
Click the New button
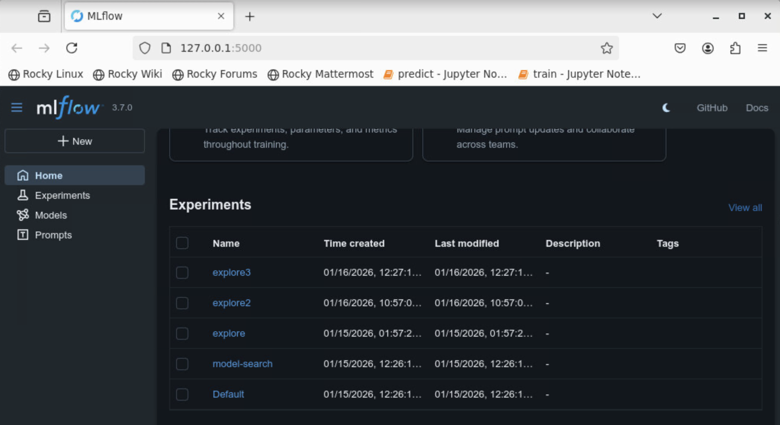click(75, 141)
